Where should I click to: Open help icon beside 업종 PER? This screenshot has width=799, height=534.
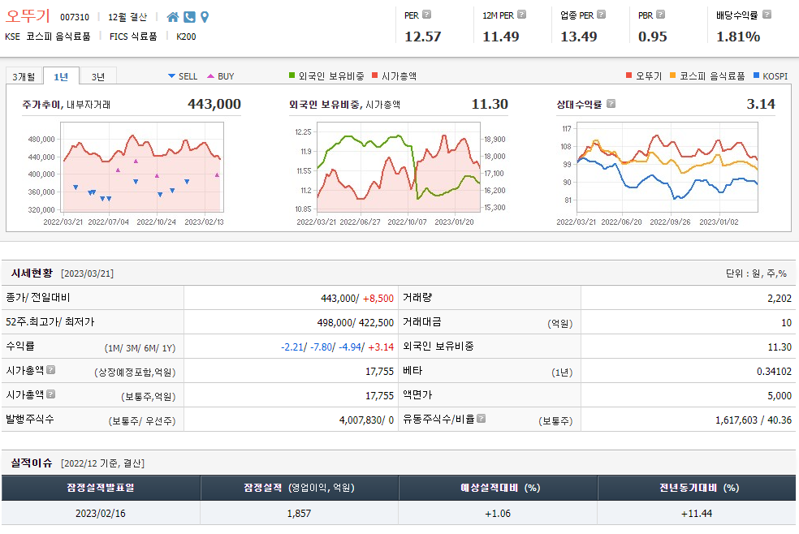[602, 15]
